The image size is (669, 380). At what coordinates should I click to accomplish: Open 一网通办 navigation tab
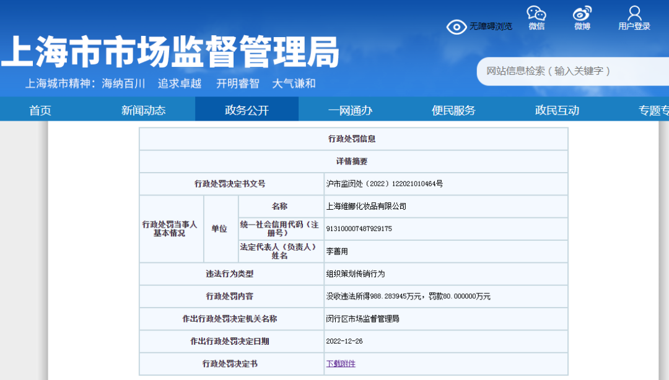tap(350, 110)
